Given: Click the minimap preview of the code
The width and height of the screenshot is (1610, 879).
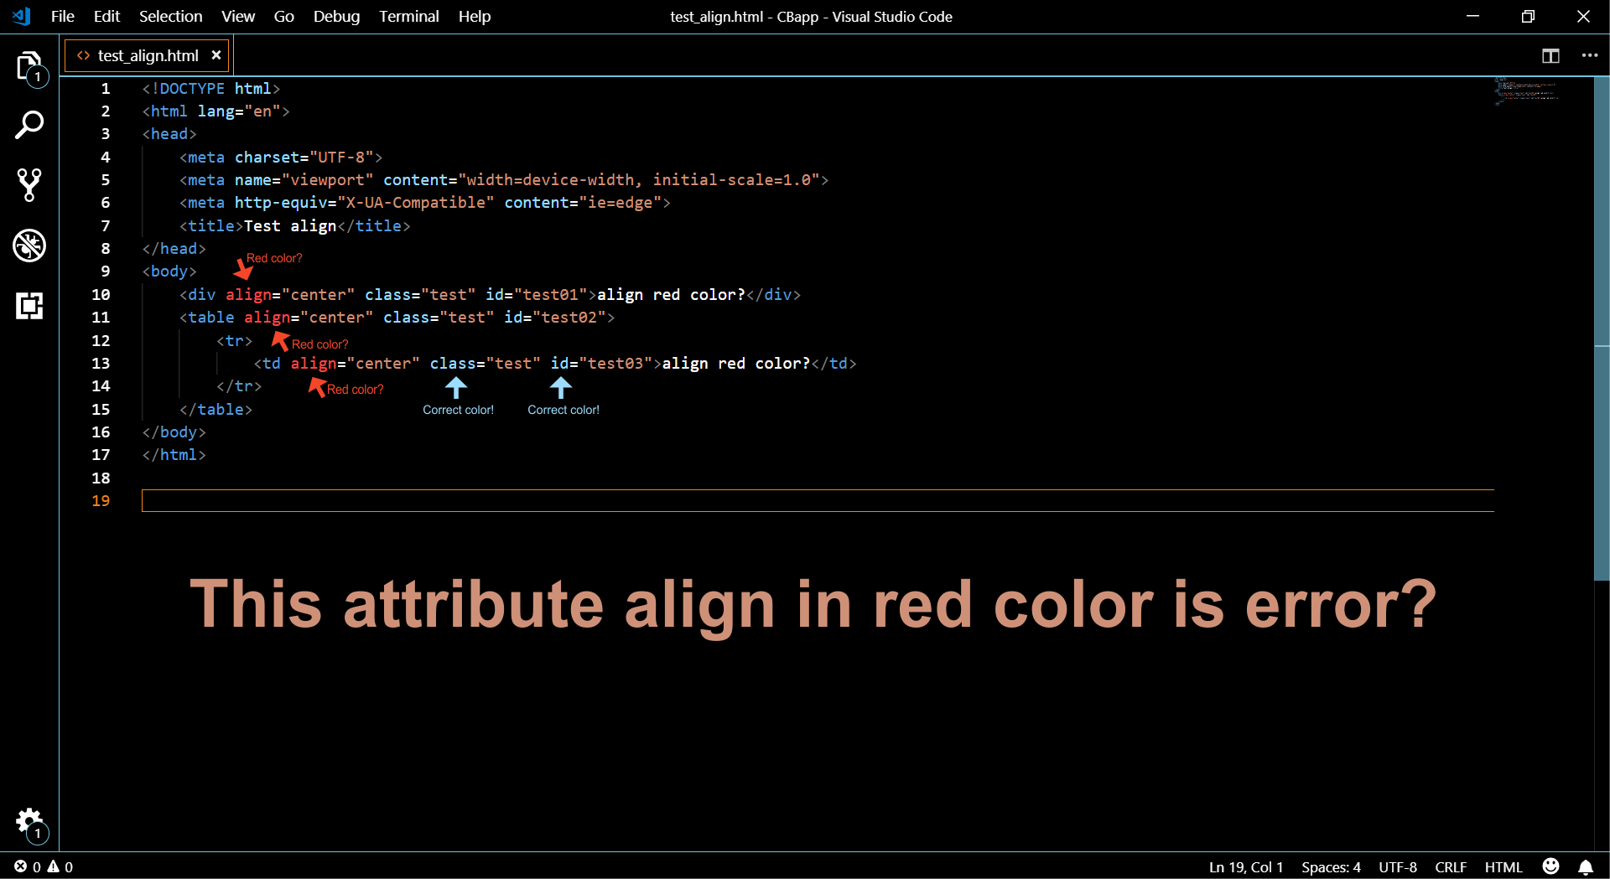Looking at the screenshot, I should click(1528, 92).
